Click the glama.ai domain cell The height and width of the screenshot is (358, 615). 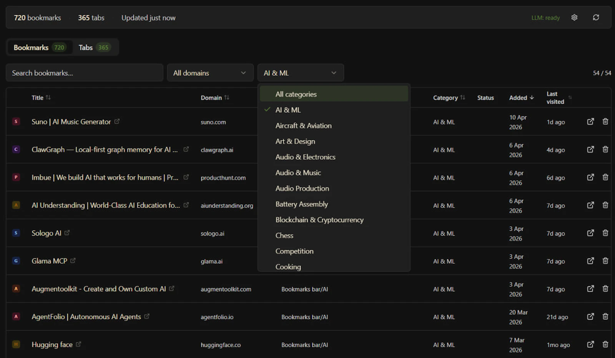211,261
